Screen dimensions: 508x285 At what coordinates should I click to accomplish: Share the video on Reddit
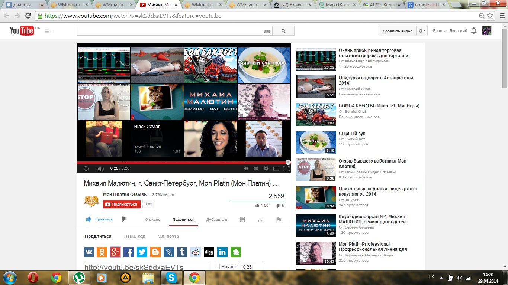click(x=196, y=252)
